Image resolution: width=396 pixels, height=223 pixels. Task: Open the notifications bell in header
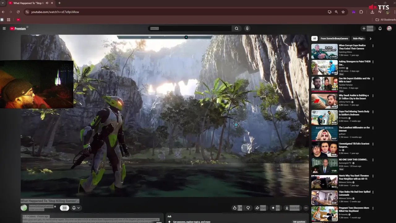[380, 28]
